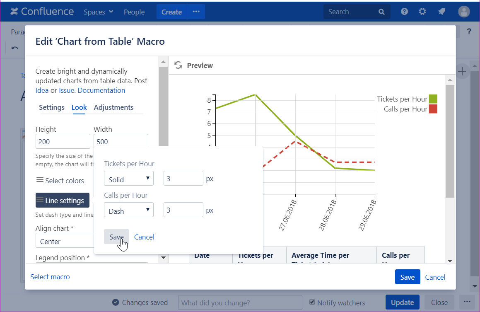Toggle the Notify watchers checkbox
This screenshot has width=480, height=312.
[x=313, y=302]
